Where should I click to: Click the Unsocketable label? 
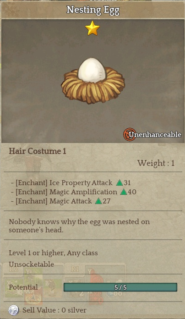click(31, 264)
